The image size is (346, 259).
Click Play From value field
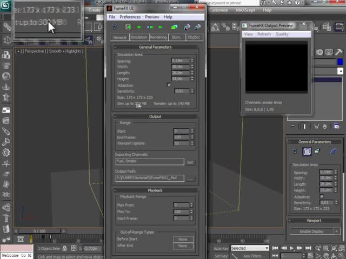[181, 205]
